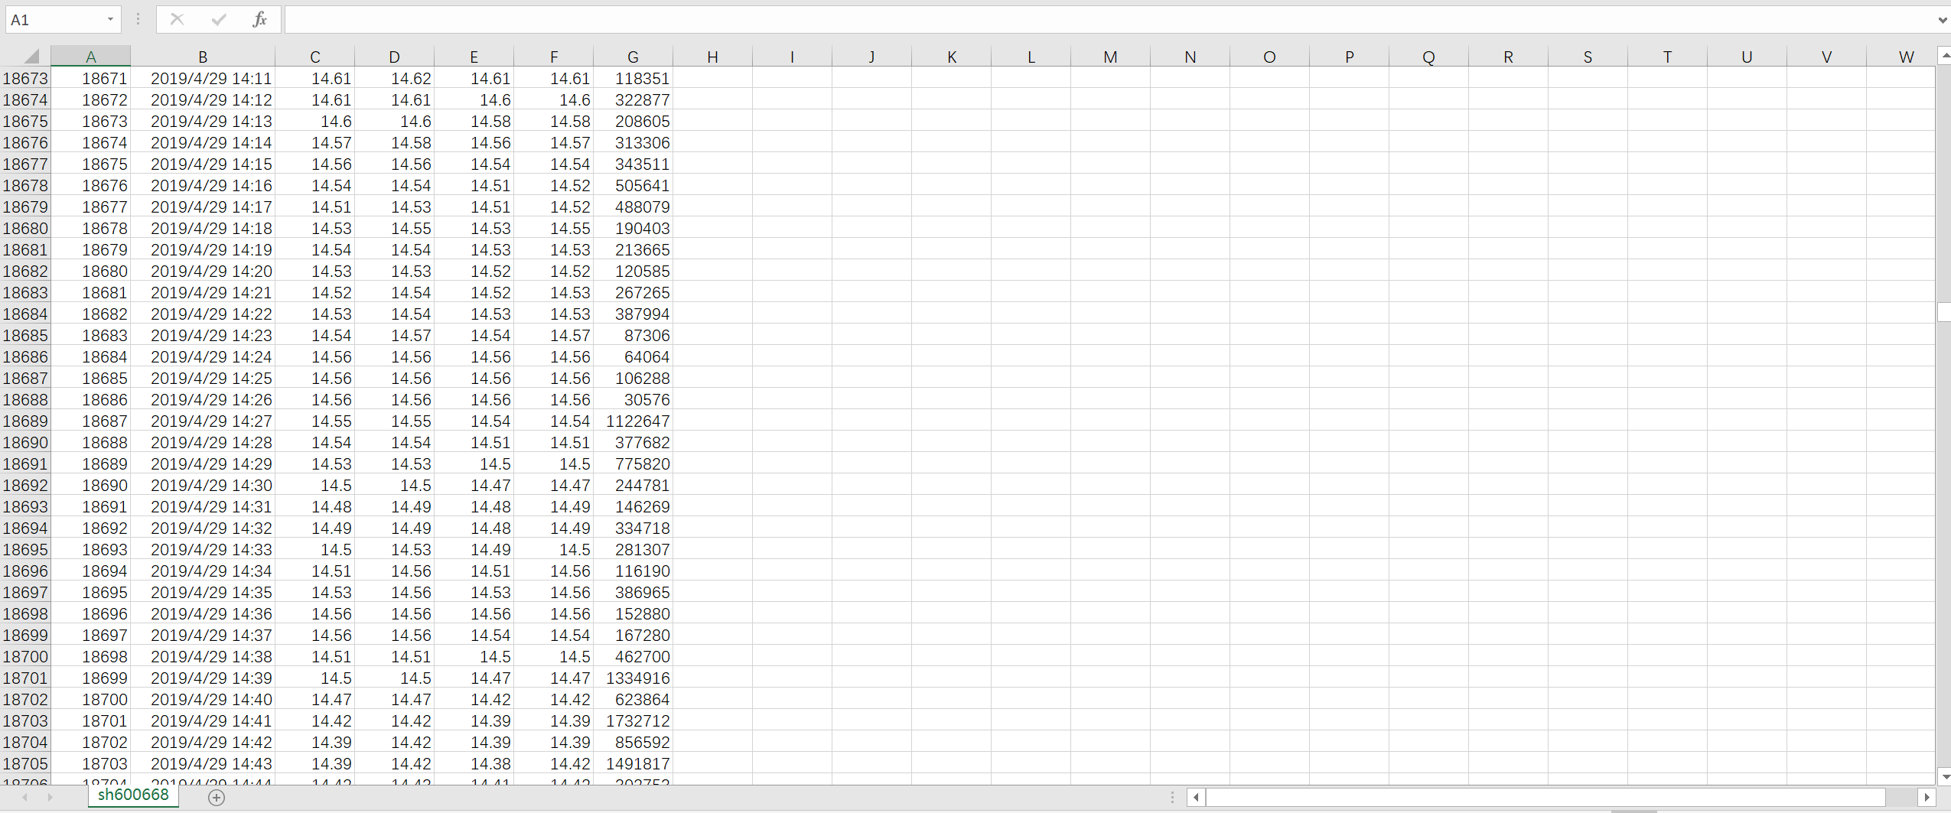Image resolution: width=1951 pixels, height=813 pixels.
Task: Click cell A with value 18700
Action: click(90, 699)
